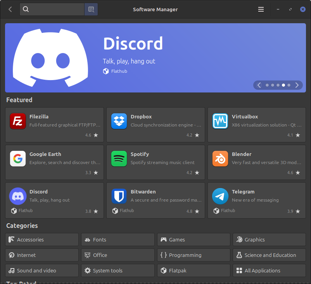Open the Virtualbox app icon
The height and width of the screenshot is (284, 311).
click(x=220, y=121)
